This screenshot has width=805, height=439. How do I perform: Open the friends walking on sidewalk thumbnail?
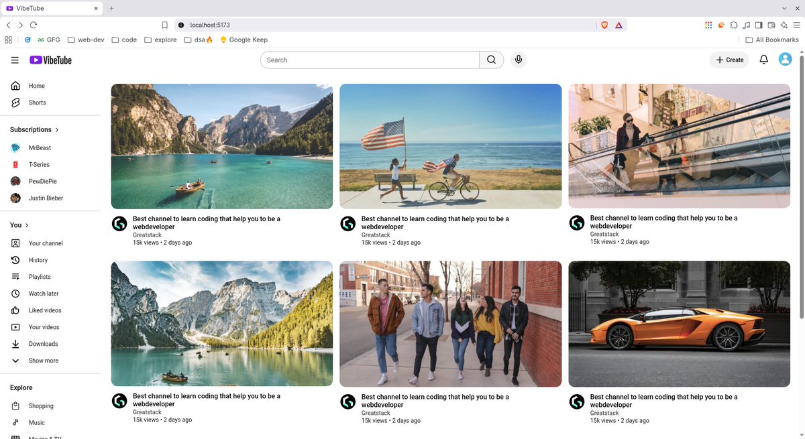[x=450, y=324]
